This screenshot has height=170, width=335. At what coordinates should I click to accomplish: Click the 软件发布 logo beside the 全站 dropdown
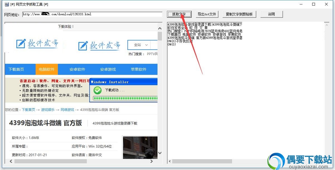[99, 45]
